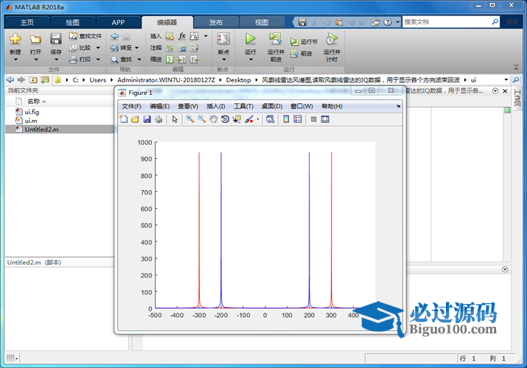
Task: Switch to the APP tab
Action: pos(118,23)
